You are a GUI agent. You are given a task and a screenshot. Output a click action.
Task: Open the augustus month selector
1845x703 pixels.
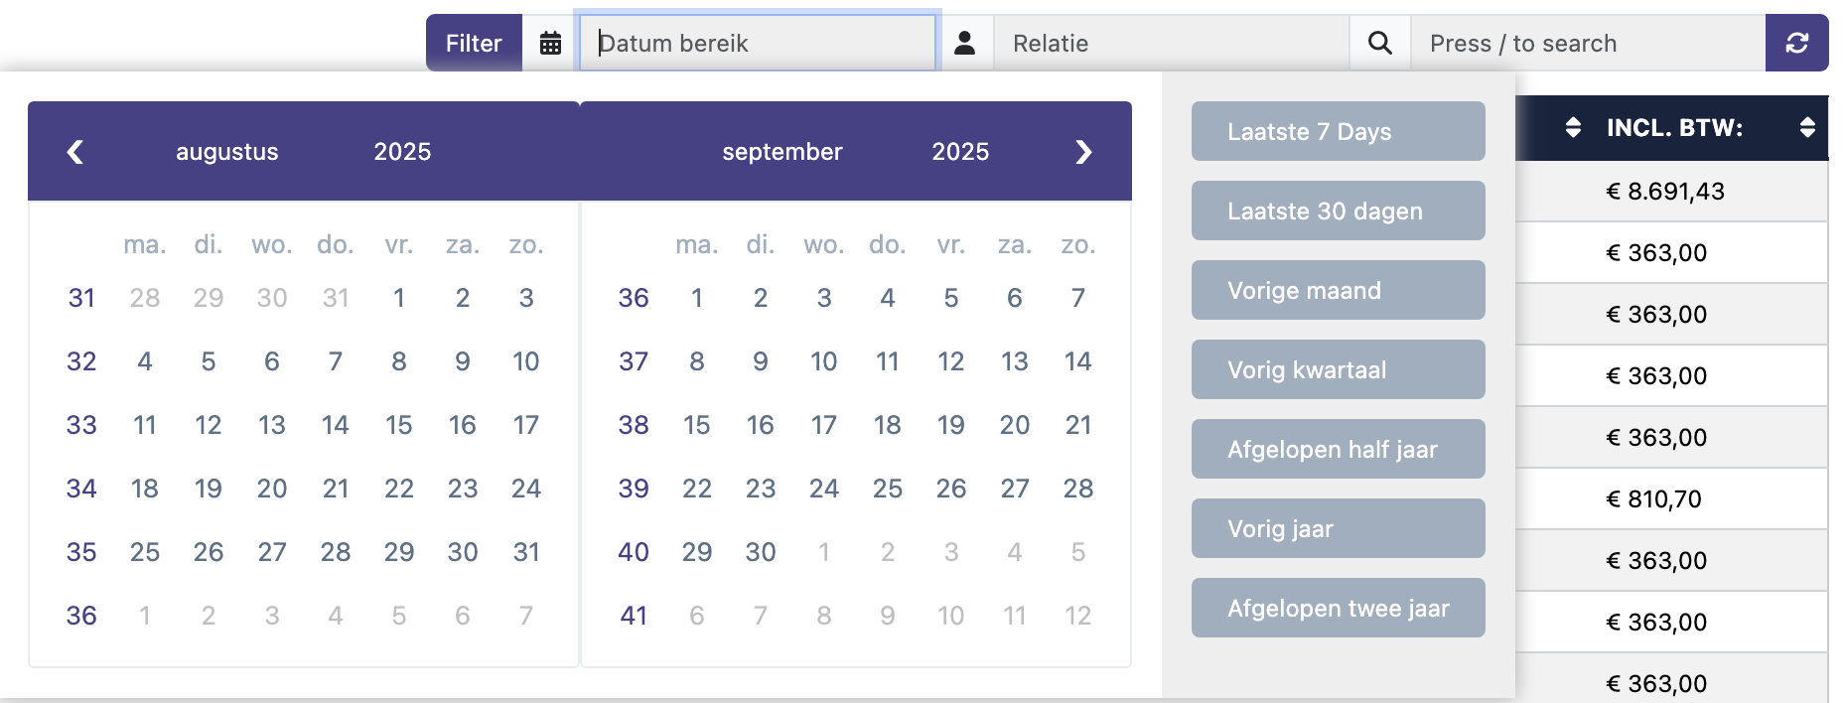pos(226,152)
